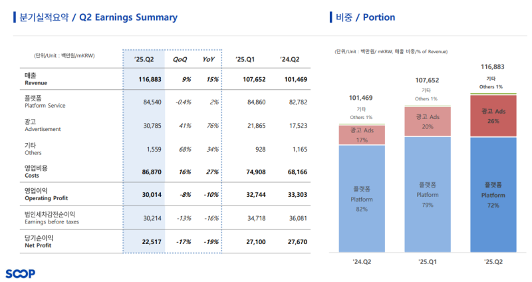Click the 116,883 revenue value in the table

coord(142,79)
